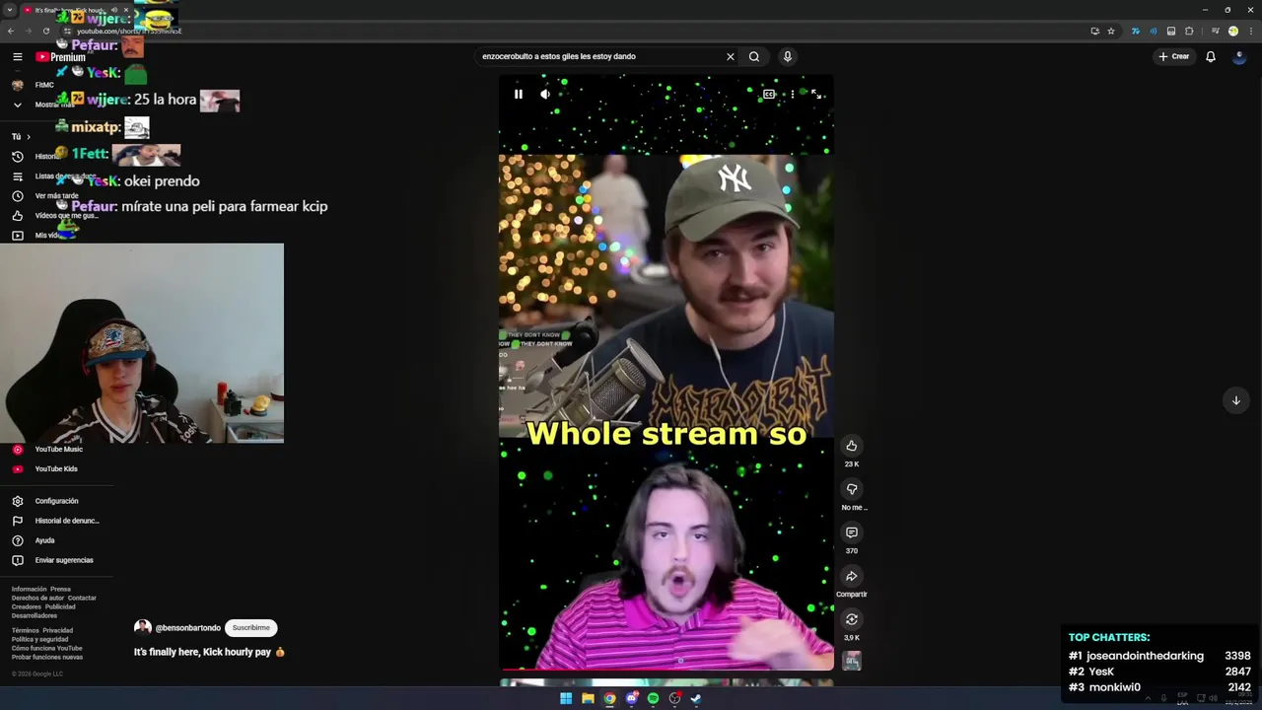Viewport: 1262px width, 710px height.
Task: Bookmark this page with the star
Action: 1111,31
